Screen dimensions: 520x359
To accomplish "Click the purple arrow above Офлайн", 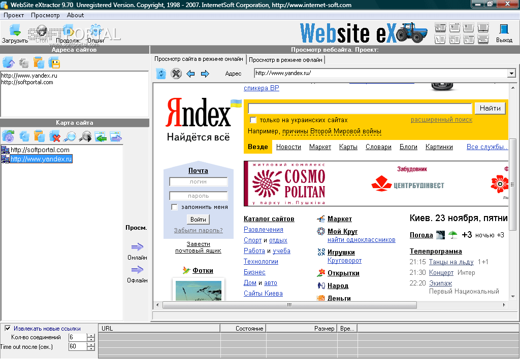I will [x=137, y=270].
